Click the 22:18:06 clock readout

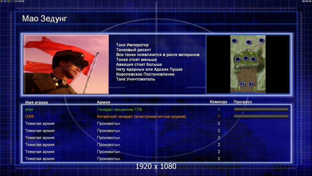click(20, 1)
